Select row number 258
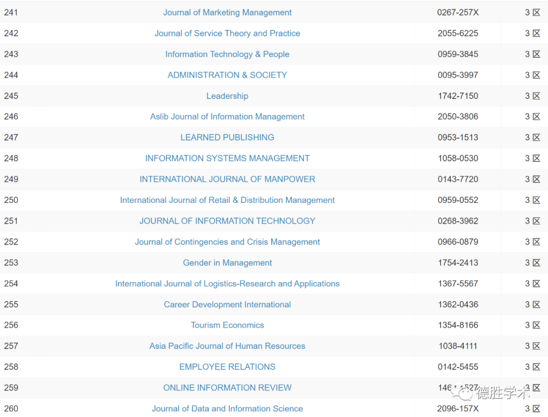Viewport: 548px width, 417px height. point(11,367)
